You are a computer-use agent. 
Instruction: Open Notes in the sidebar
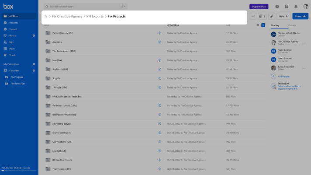12,36
